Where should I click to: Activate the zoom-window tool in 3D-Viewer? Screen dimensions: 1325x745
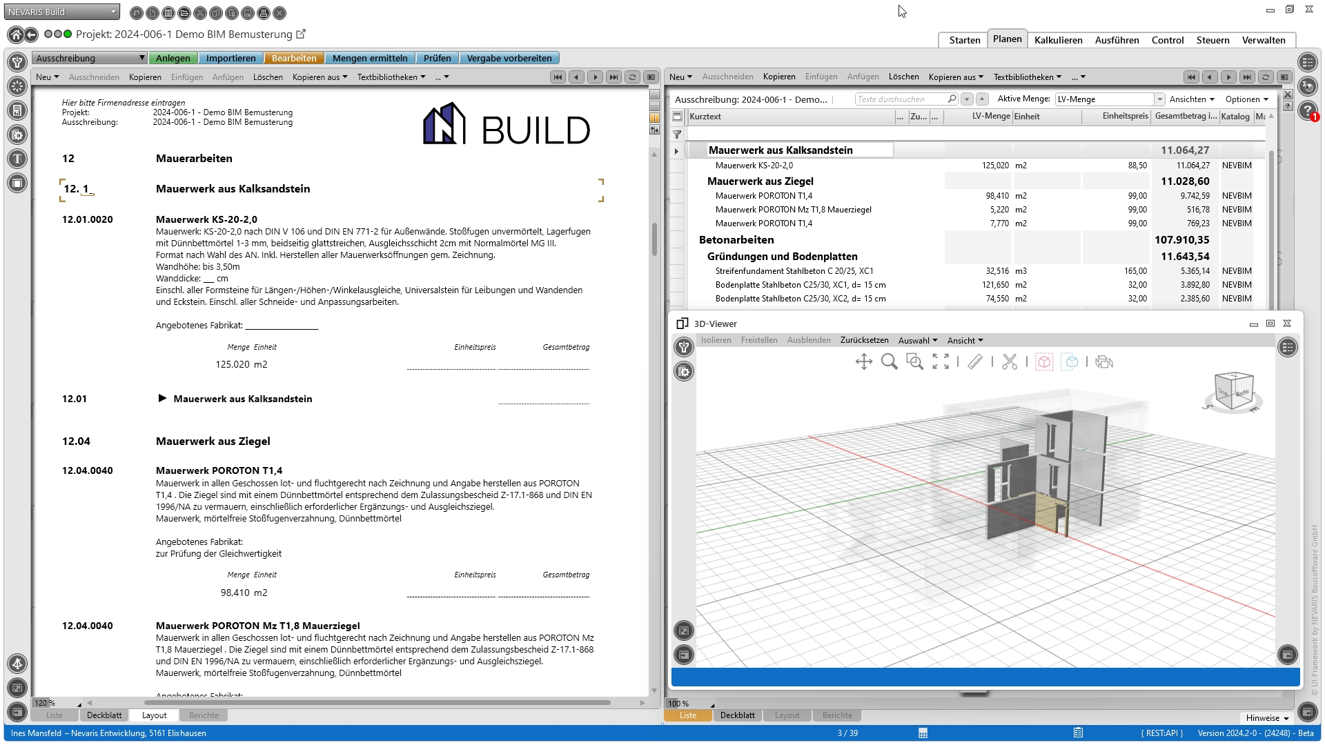(914, 361)
